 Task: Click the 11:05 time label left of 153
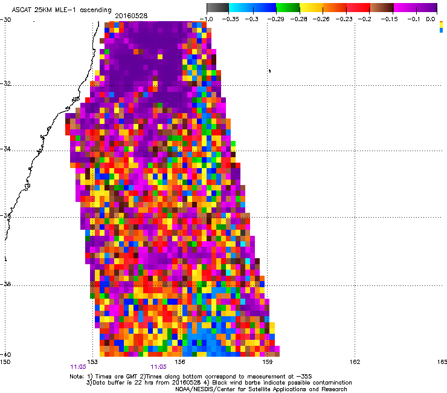click(x=78, y=367)
